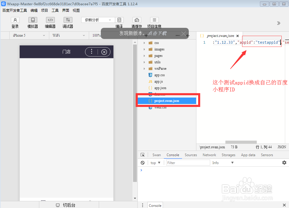Viewport: 289px width, 208px height.
Task: Open the WiFi network dropdown
Action: [x=68, y=35]
